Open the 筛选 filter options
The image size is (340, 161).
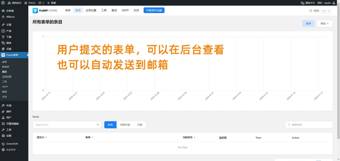click(324, 23)
